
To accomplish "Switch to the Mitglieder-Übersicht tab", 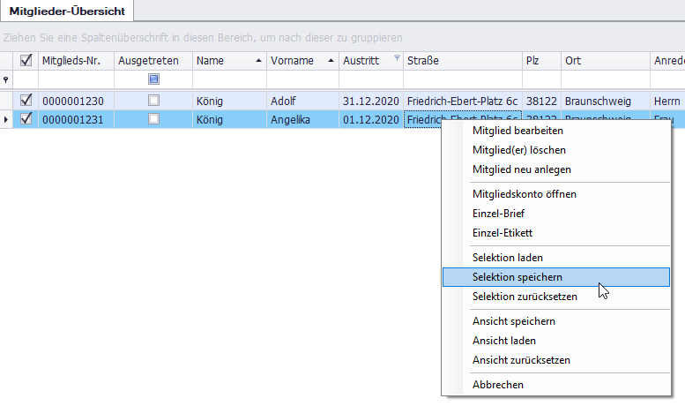I will point(67,11).
